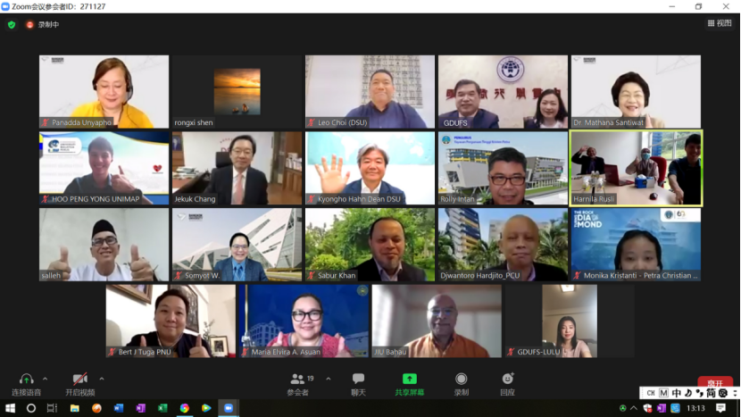Expand video options arrow beside start video
Screen dimensions: 741x417
click(102, 379)
